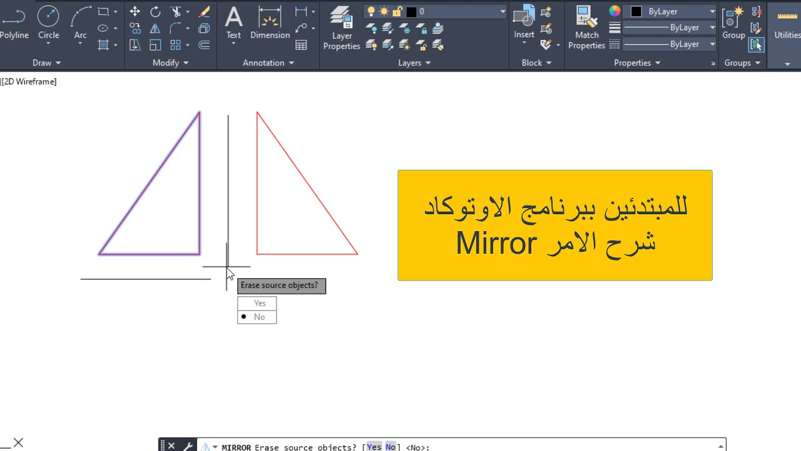This screenshot has height=451, width=801.
Task: Select the Ellipse draw tool
Action: pyautogui.click(x=103, y=28)
